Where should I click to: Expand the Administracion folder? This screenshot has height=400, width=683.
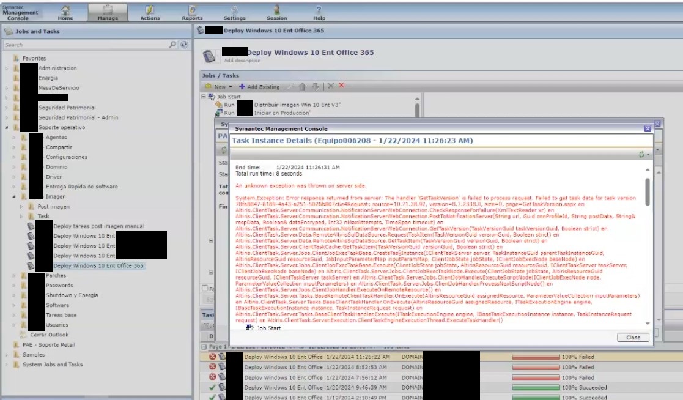[x=7, y=69]
